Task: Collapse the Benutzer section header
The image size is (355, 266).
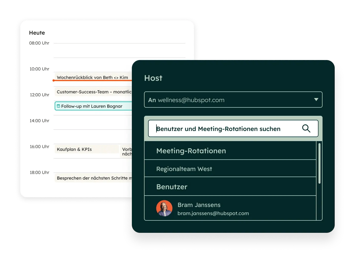Action: [x=172, y=186]
